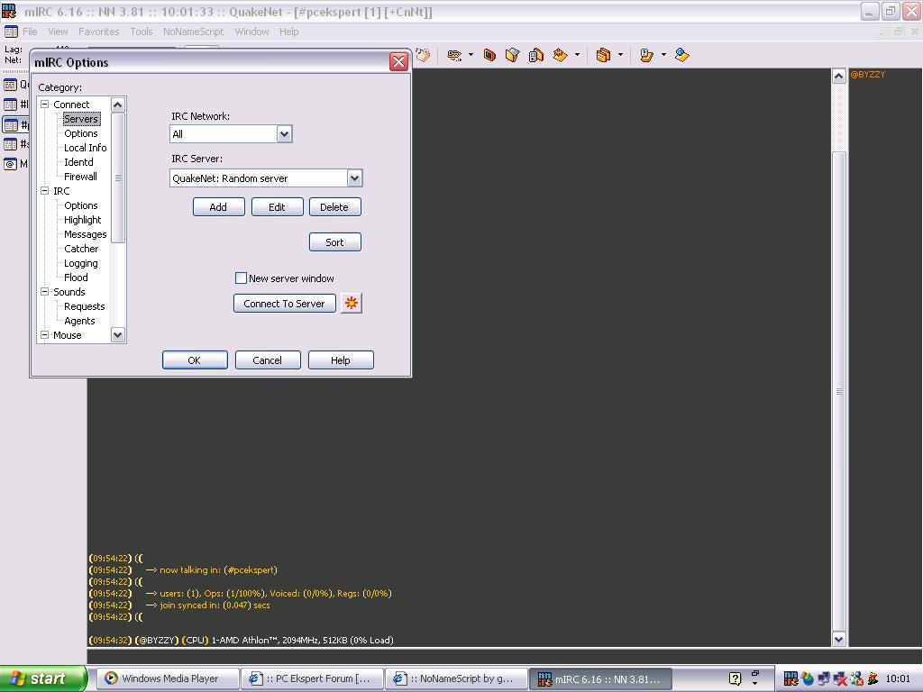Click the stacked orange folders toolbar icon
The width and height of the screenshot is (923, 692).
(603, 55)
